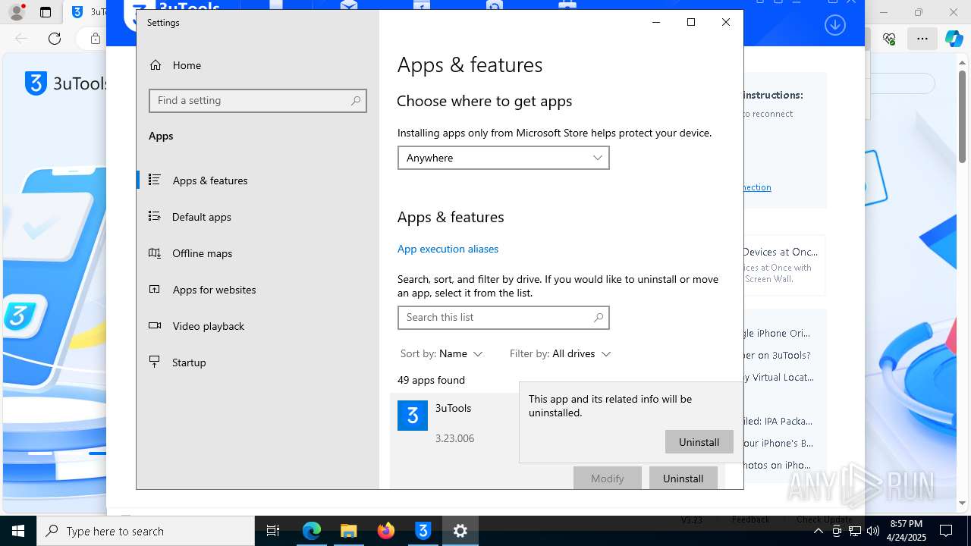Open the clock showing 8:57 PM
Viewport: 971px width, 546px height.
(906, 531)
